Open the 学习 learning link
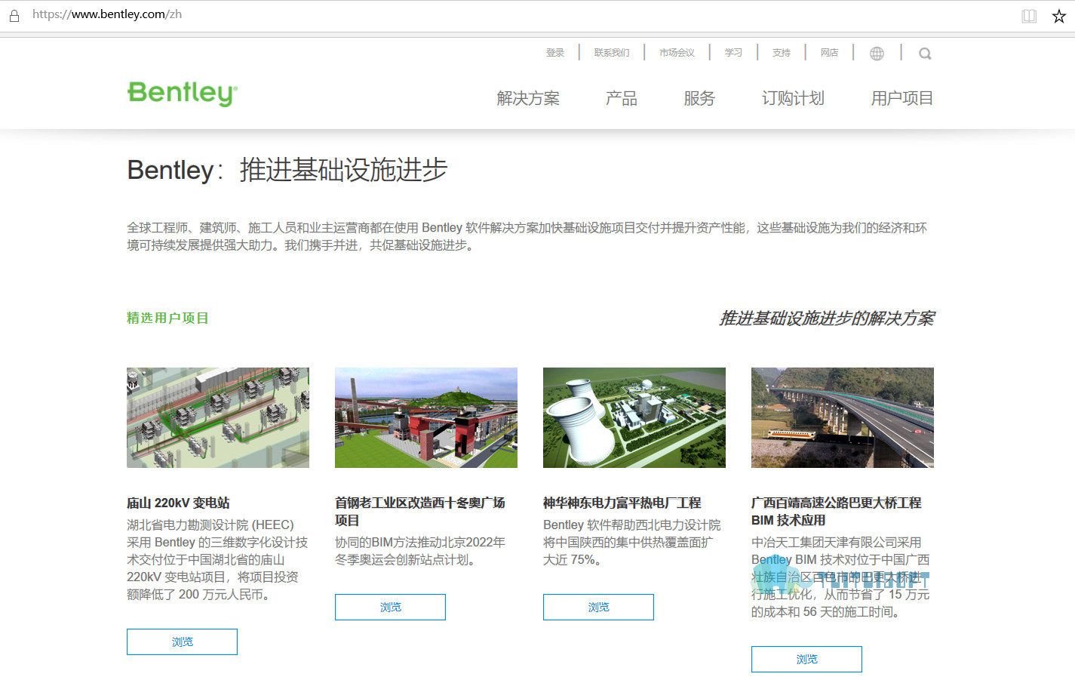 click(x=733, y=53)
